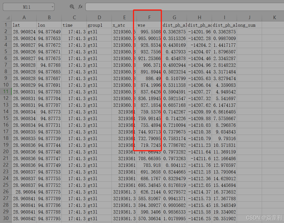Click x_atc cell in row 14

(x=124, y=112)
